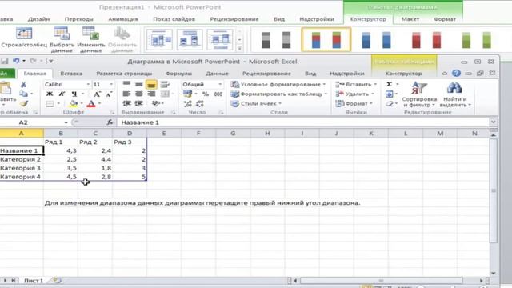
Task: Click AutoSum sigma icon
Action: [390, 85]
